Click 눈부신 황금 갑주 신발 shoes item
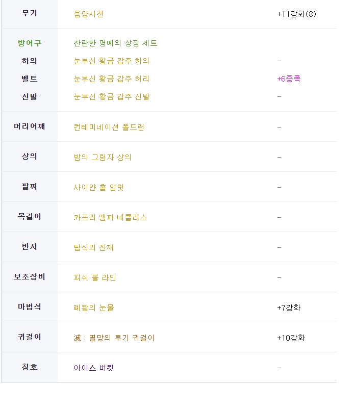 111,97
